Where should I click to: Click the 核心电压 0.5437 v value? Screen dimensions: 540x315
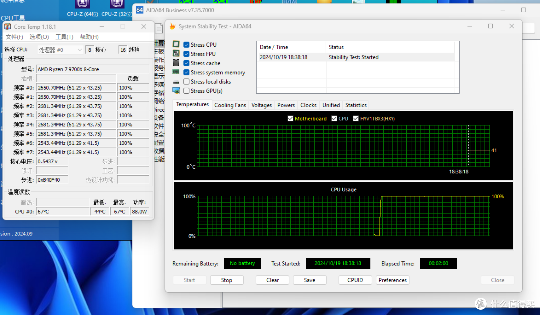click(52, 161)
